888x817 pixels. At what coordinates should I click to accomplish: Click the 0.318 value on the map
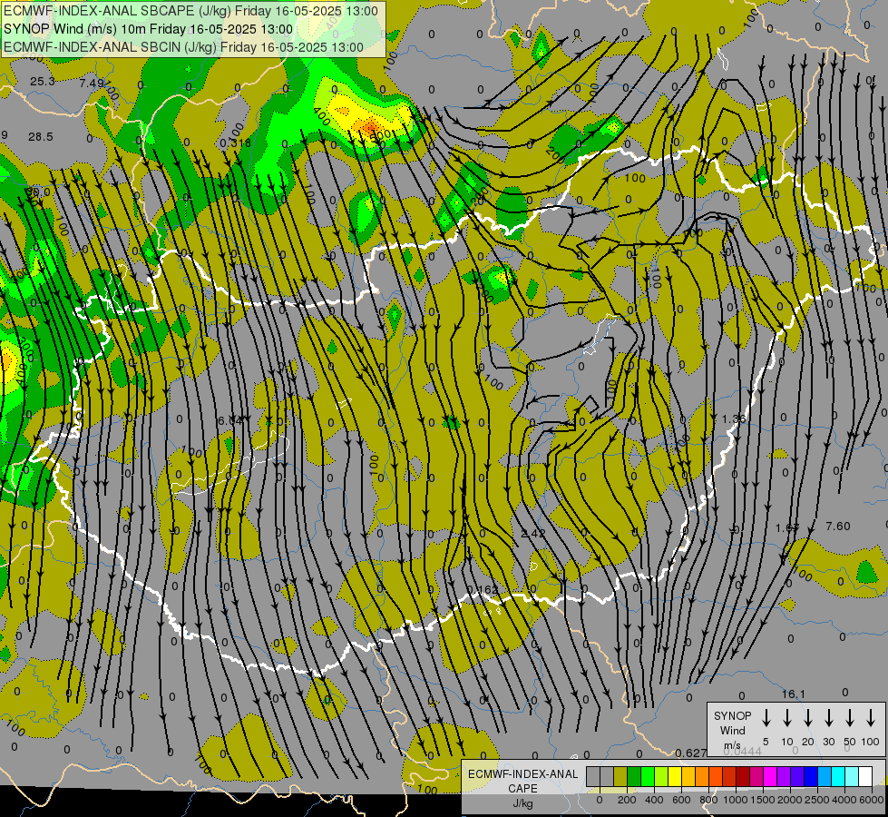coord(235,143)
